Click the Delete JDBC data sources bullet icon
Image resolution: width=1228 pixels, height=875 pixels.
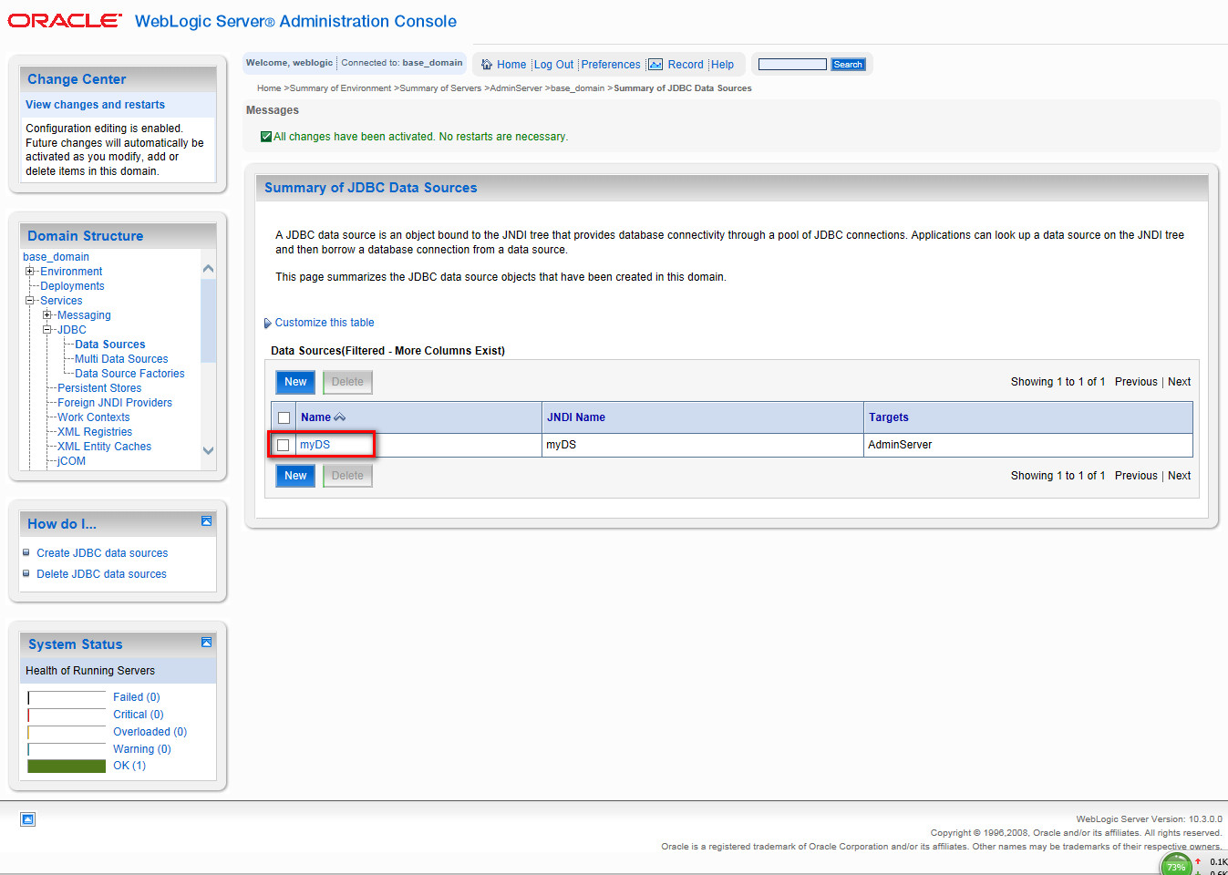click(26, 573)
